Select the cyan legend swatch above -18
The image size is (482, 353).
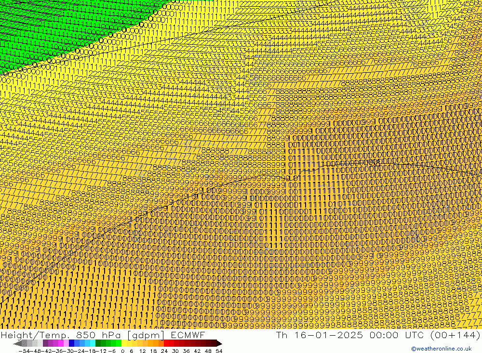click(x=93, y=343)
